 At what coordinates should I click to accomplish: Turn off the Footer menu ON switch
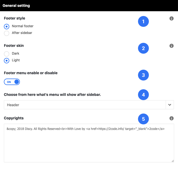[12, 82]
